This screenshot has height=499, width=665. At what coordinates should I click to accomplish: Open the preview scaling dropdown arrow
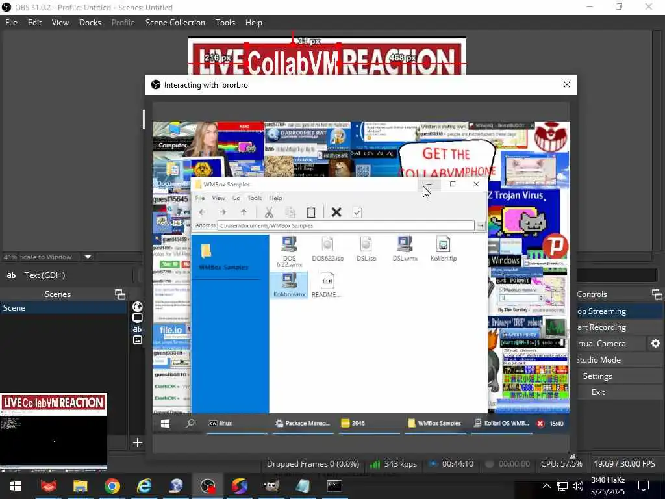pyautogui.click(x=88, y=257)
